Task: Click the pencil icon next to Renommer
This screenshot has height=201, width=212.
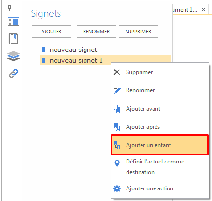Action: [117, 90]
